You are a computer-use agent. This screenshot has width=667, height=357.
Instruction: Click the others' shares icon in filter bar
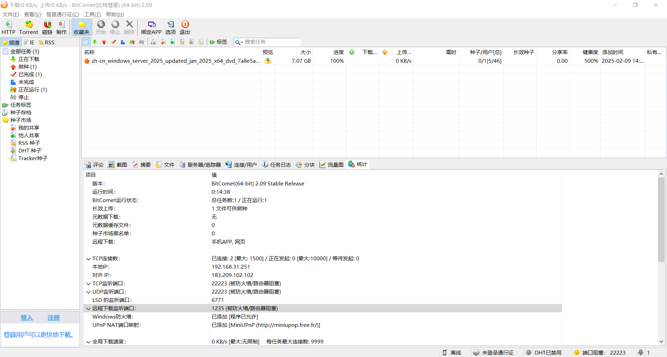point(172,42)
